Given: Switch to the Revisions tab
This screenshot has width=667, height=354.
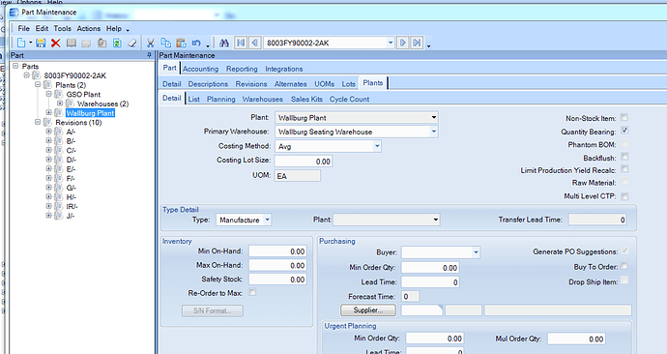Looking at the screenshot, I should point(251,84).
